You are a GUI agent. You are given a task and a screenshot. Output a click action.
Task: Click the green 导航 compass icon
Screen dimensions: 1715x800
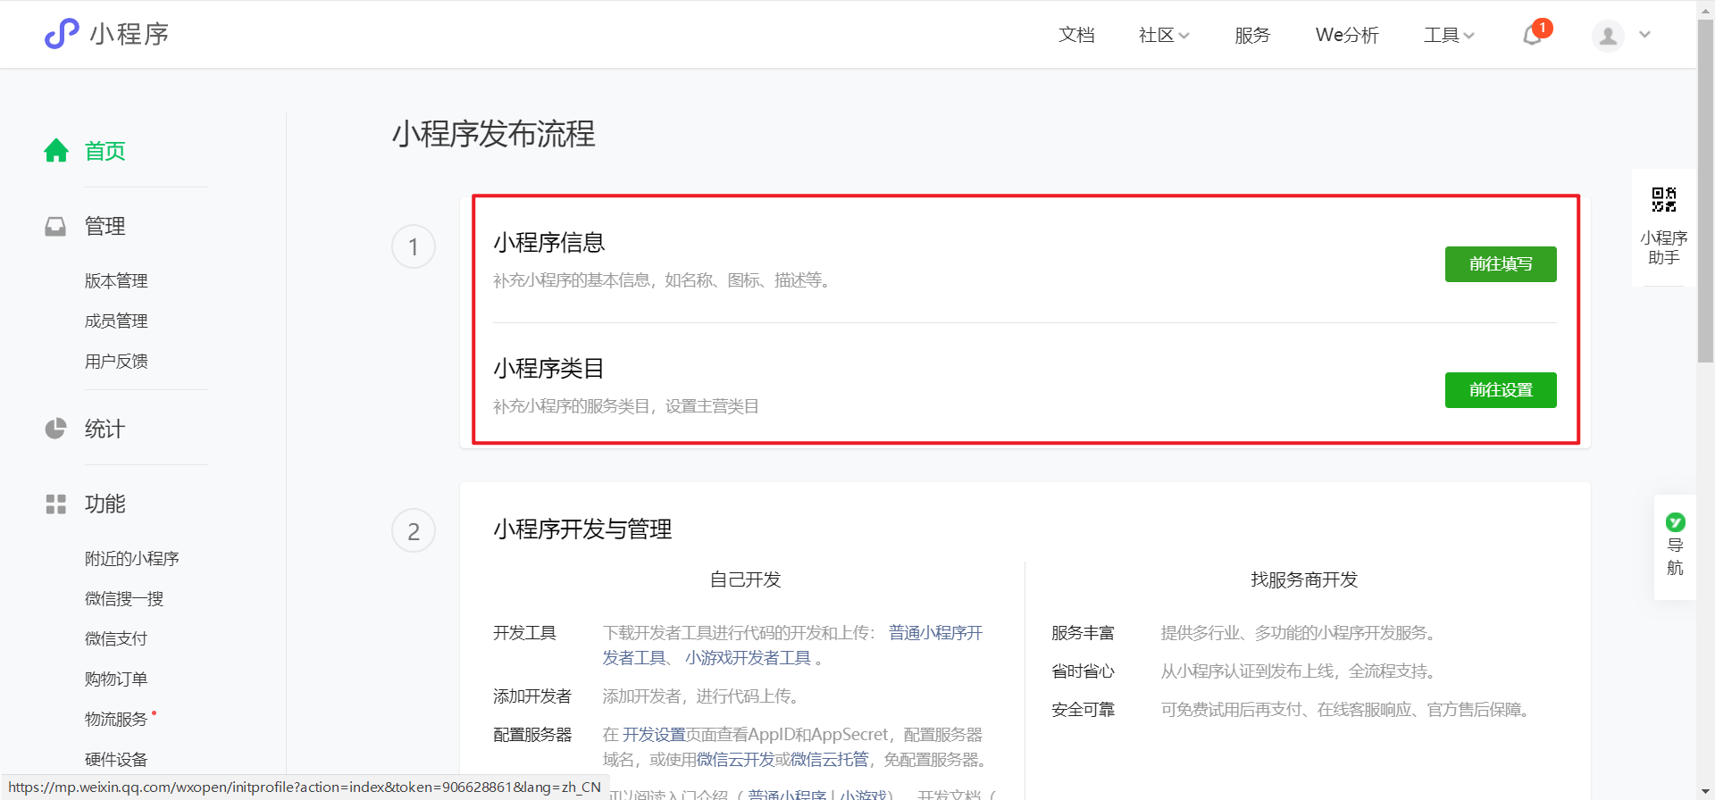tap(1675, 522)
